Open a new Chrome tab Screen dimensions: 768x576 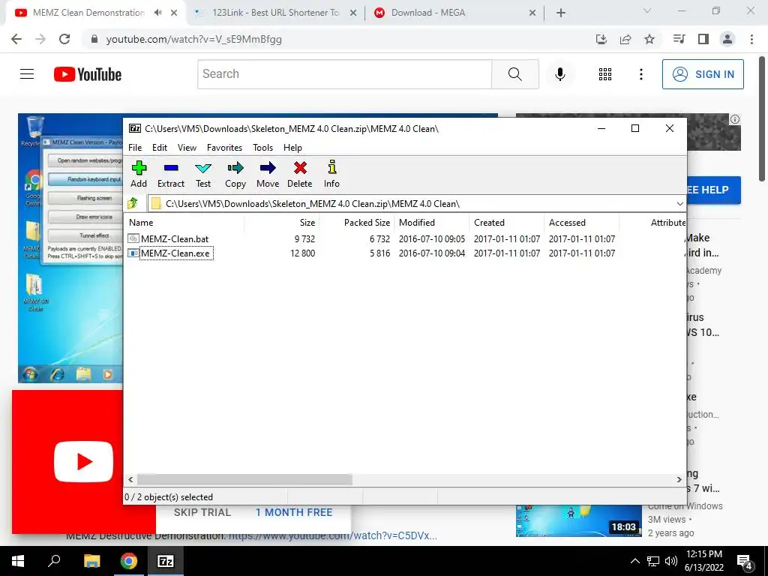(561, 13)
